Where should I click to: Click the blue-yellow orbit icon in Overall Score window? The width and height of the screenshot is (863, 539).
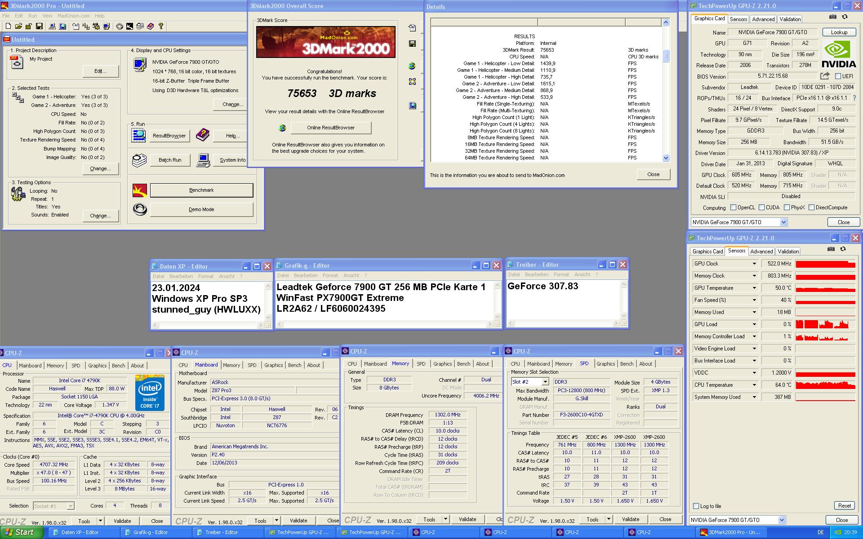pos(412,82)
